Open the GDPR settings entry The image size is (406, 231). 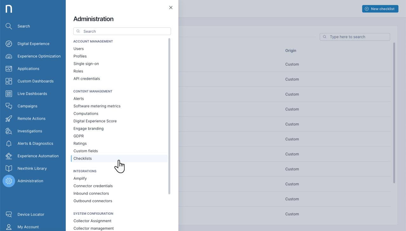(78, 136)
